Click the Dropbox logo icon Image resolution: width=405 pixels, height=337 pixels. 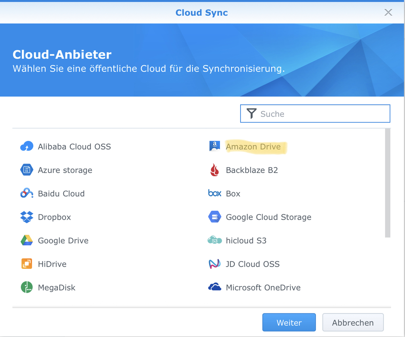pyautogui.click(x=27, y=217)
